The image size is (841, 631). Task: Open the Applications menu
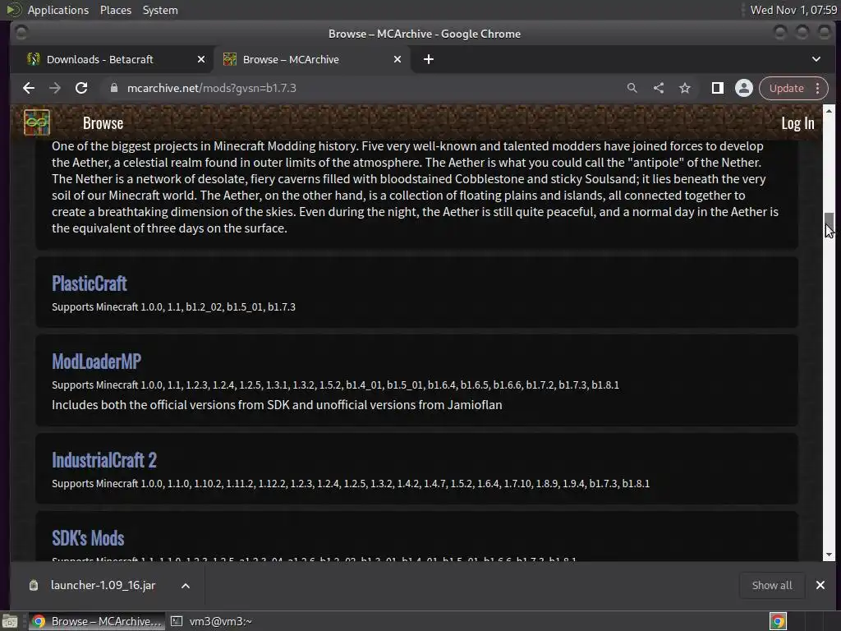coord(58,10)
